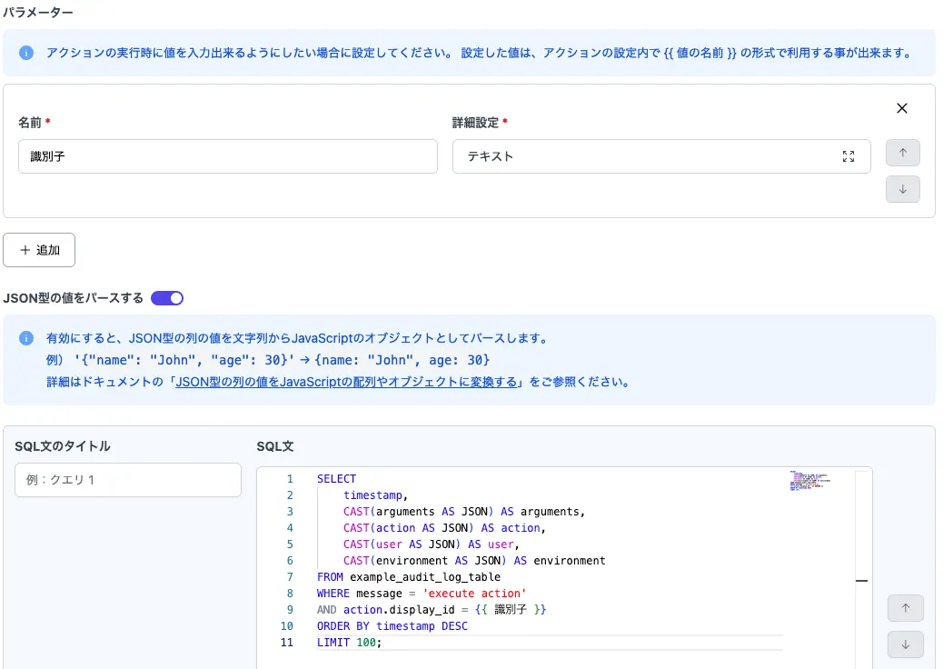943x669 pixels.
Task: Place the cursor on the SELECT line
Action: pyautogui.click(x=337, y=479)
